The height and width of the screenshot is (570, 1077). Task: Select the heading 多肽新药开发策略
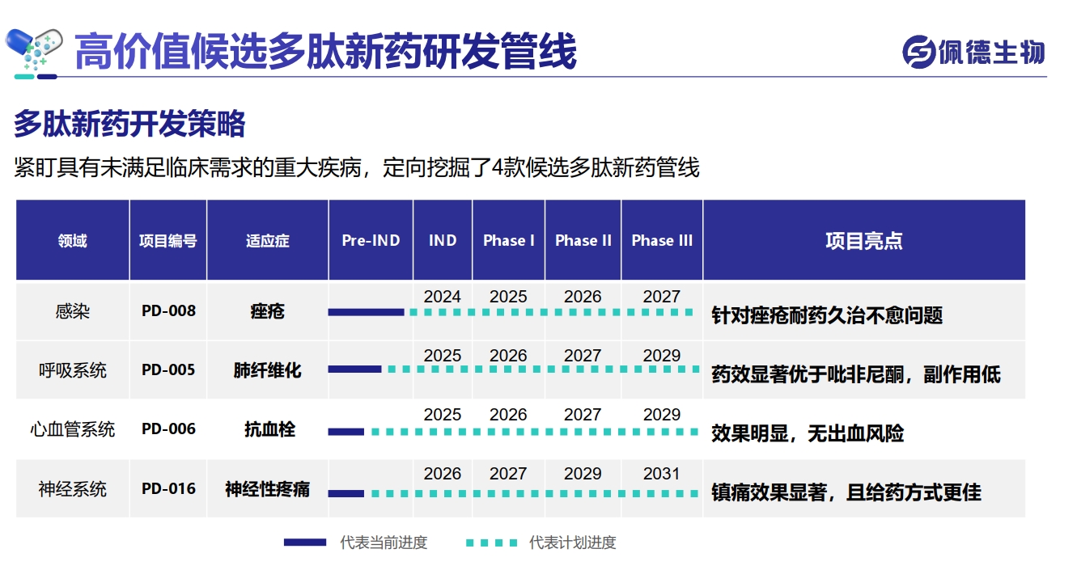pos(129,125)
